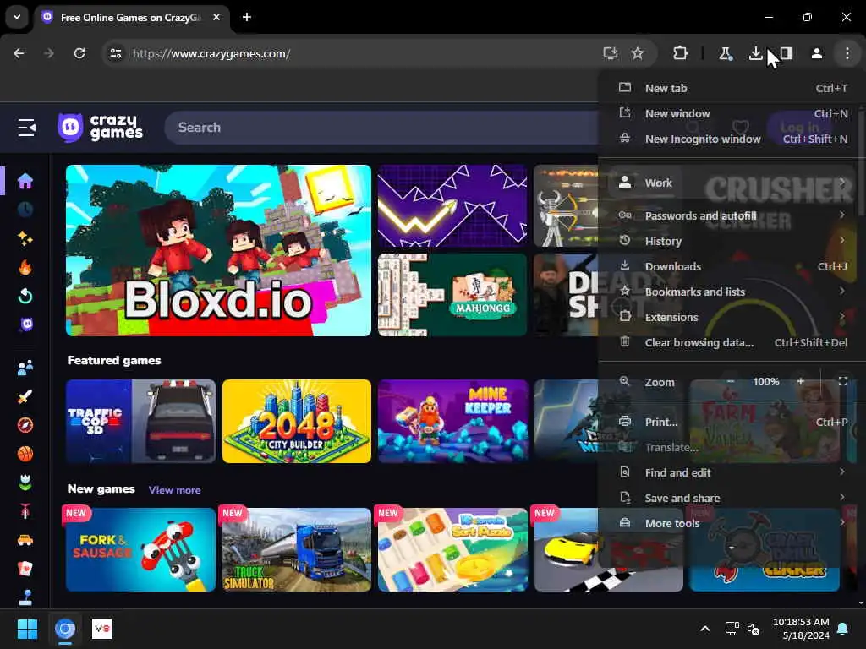The image size is (866, 649).
Task: Open card games icon in sidebar
Action: click(x=25, y=569)
